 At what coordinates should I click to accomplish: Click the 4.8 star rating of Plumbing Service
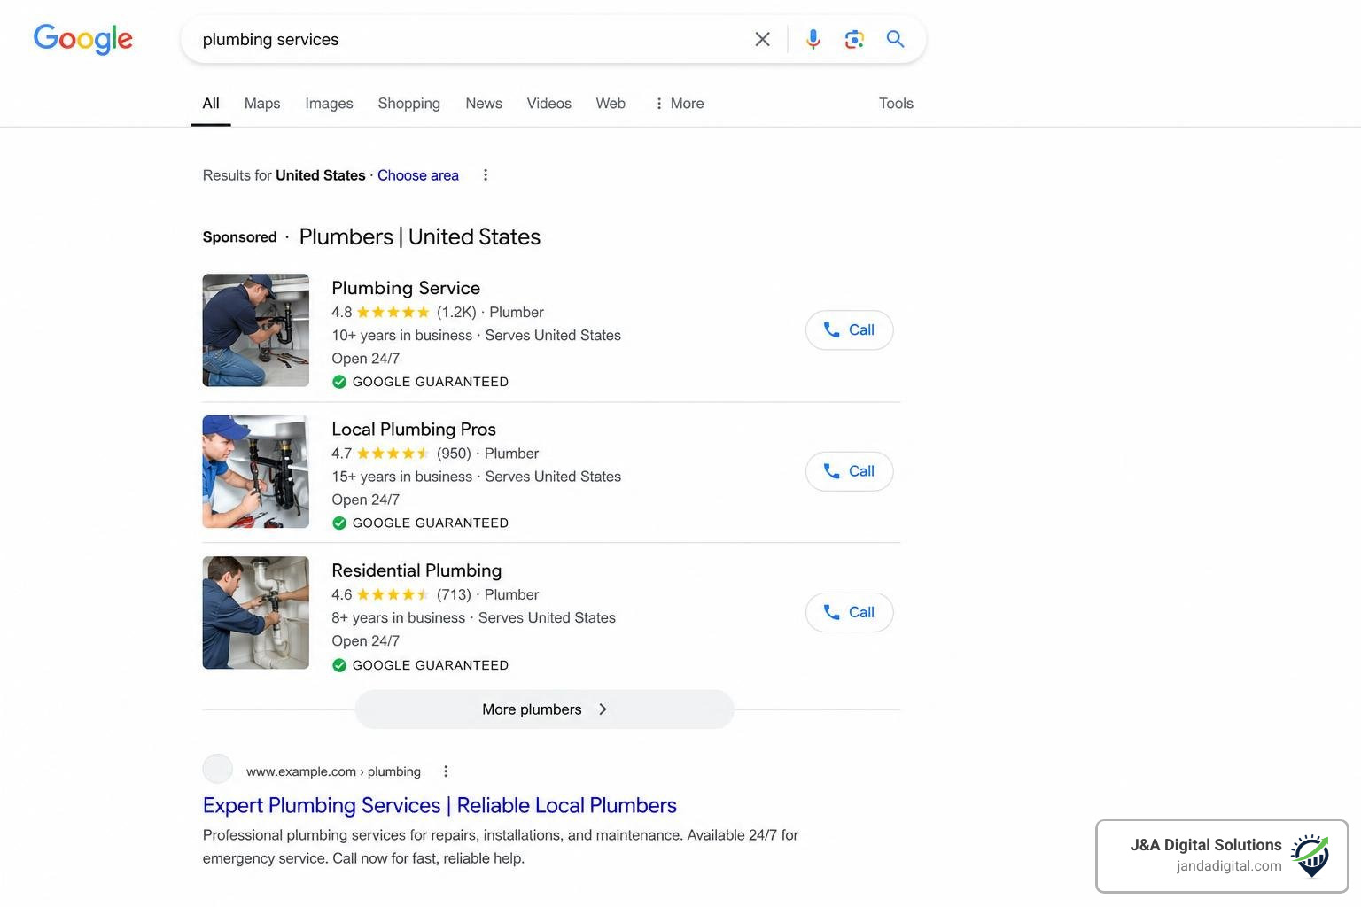[380, 312]
